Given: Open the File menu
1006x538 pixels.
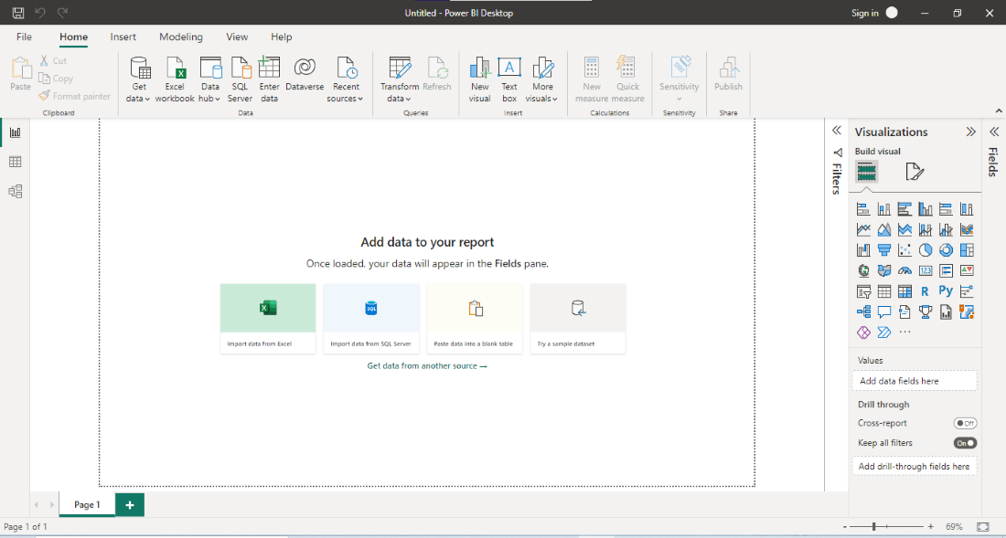Looking at the screenshot, I should tap(25, 37).
